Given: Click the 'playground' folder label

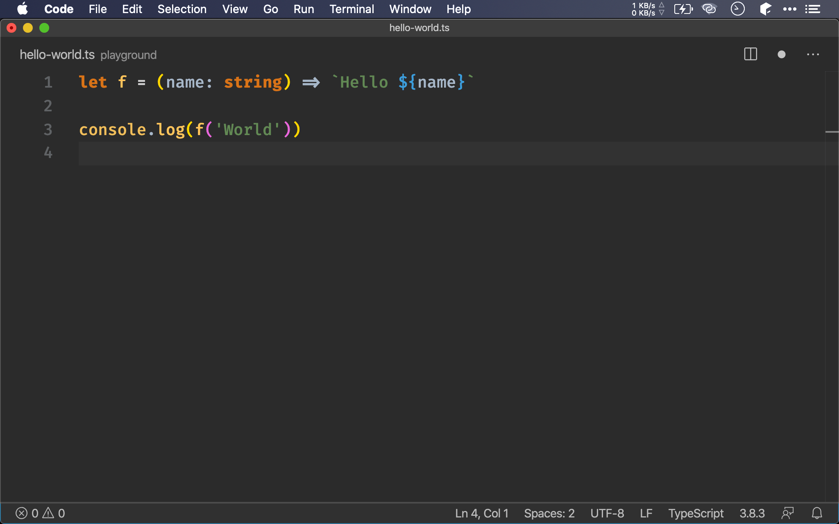Looking at the screenshot, I should pos(128,55).
